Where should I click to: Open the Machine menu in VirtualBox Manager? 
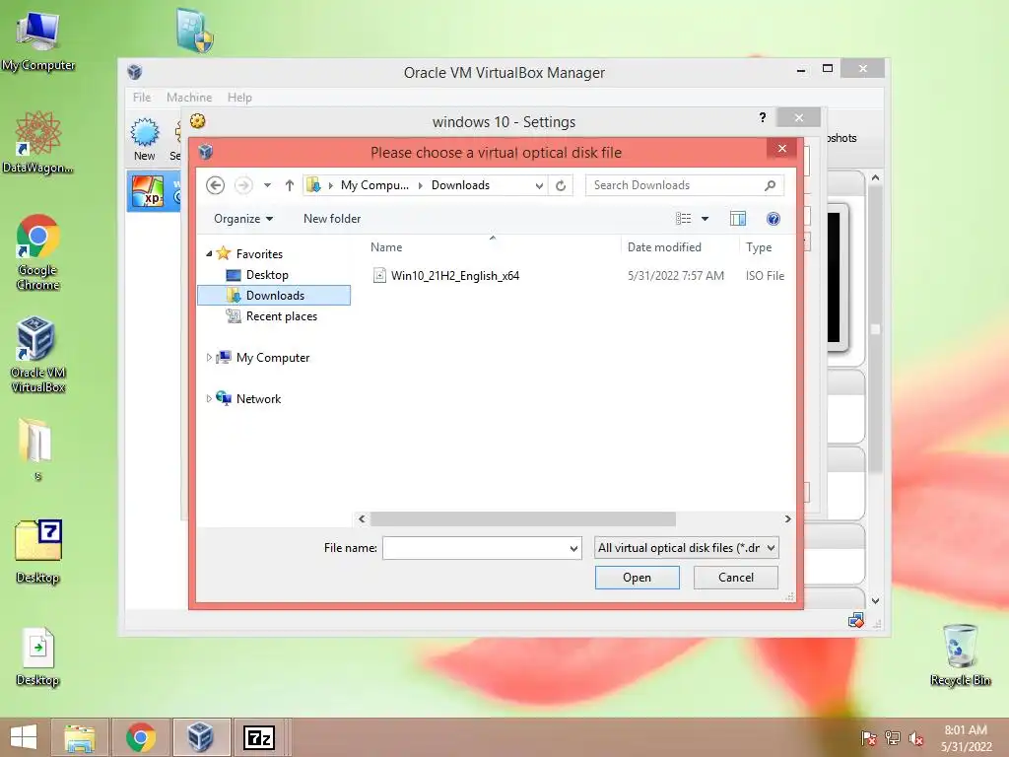(x=189, y=98)
